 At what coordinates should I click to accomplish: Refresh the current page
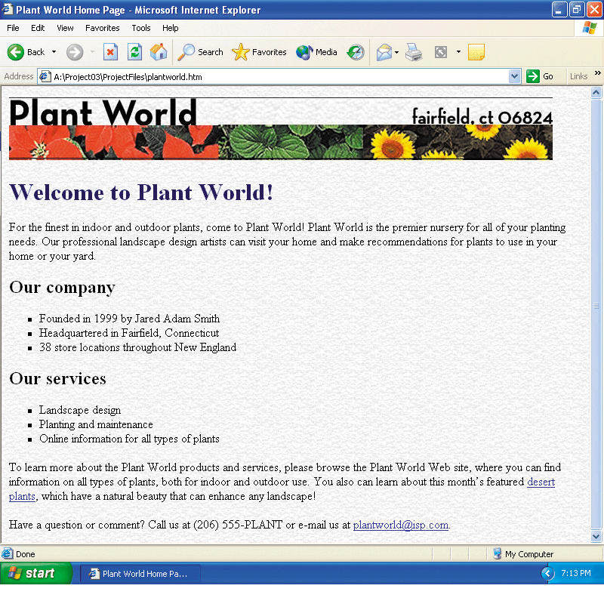(134, 52)
